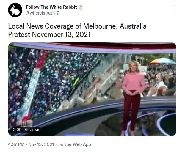Open Follow The White Rabbit profile name
Image resolution: width=185 pixels, height=156 pixels.
click(51, 7)
